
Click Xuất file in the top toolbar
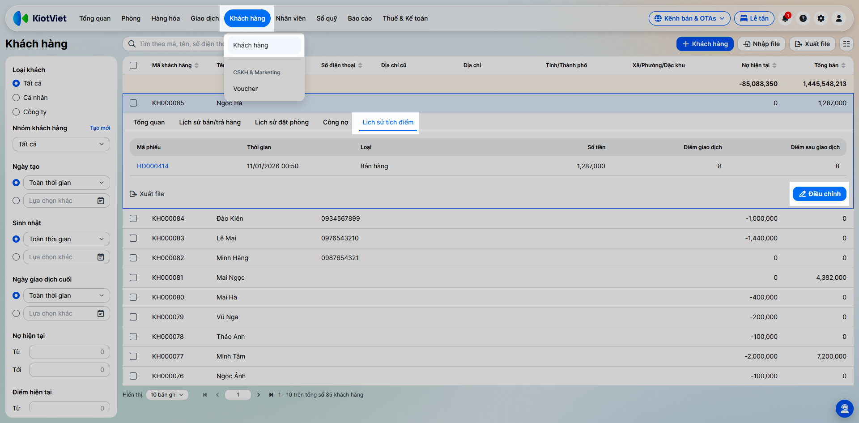click(812, 44)
